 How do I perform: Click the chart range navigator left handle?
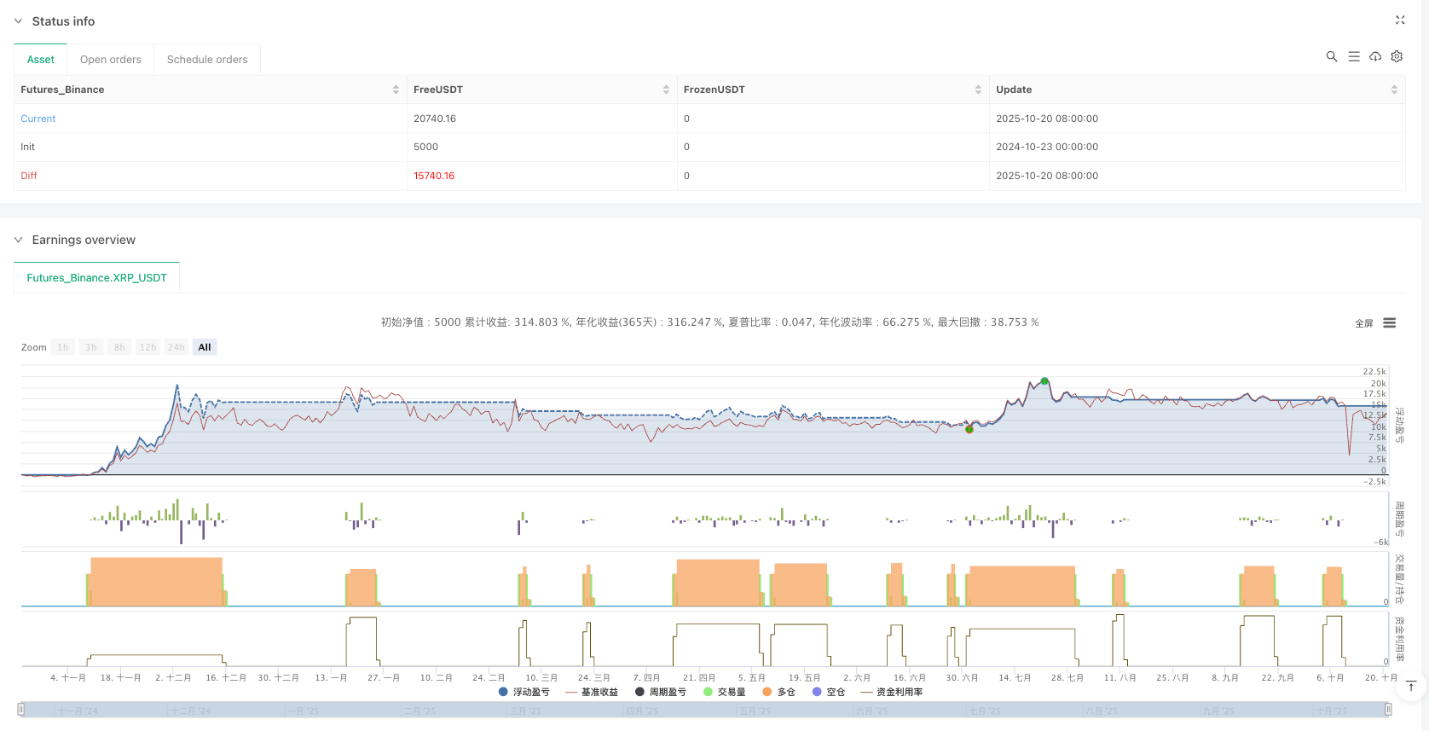click(21, 709)
